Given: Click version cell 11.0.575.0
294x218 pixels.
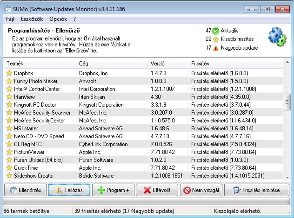Looking at the screenshot, I should click(x=163, y=120).
